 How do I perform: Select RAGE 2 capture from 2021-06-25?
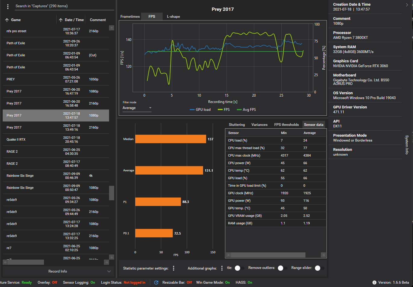56,152
